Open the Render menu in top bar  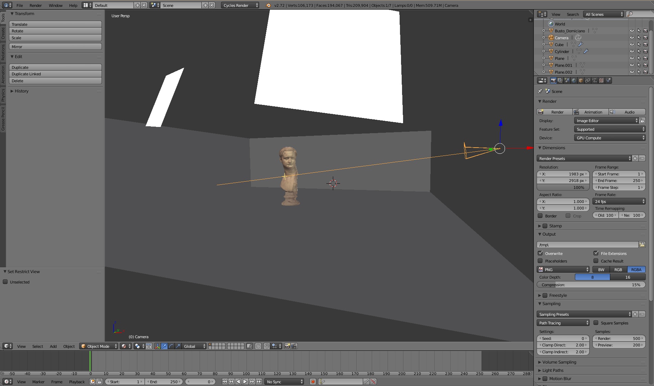35,5
